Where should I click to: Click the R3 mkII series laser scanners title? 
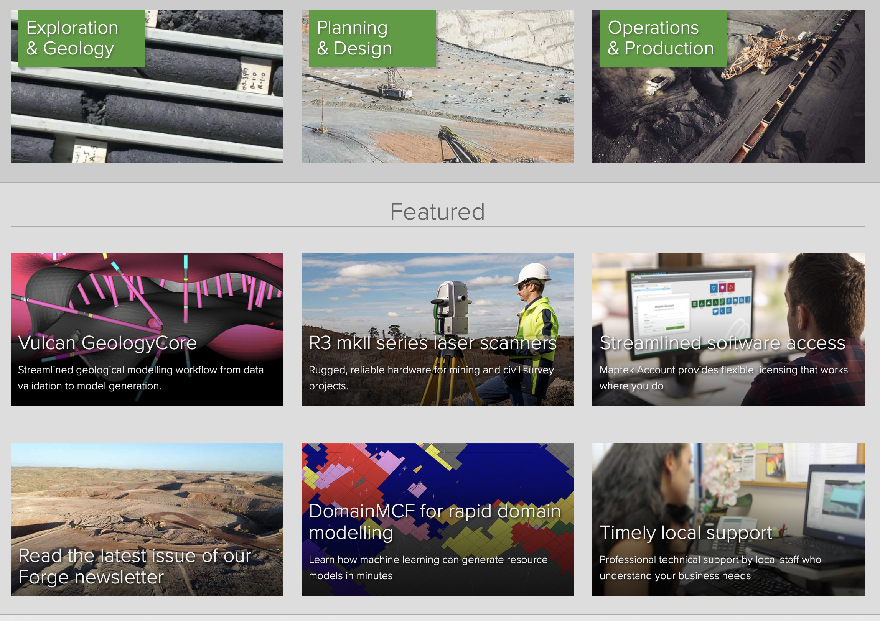coord(433,343)
